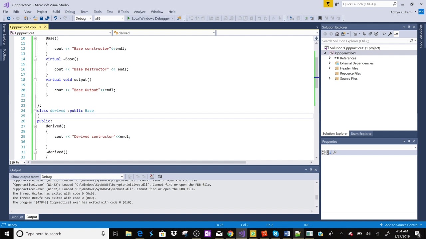Screen dimensions: 426x239
Task: Open the Toolbox side tab
Action: 4,55
